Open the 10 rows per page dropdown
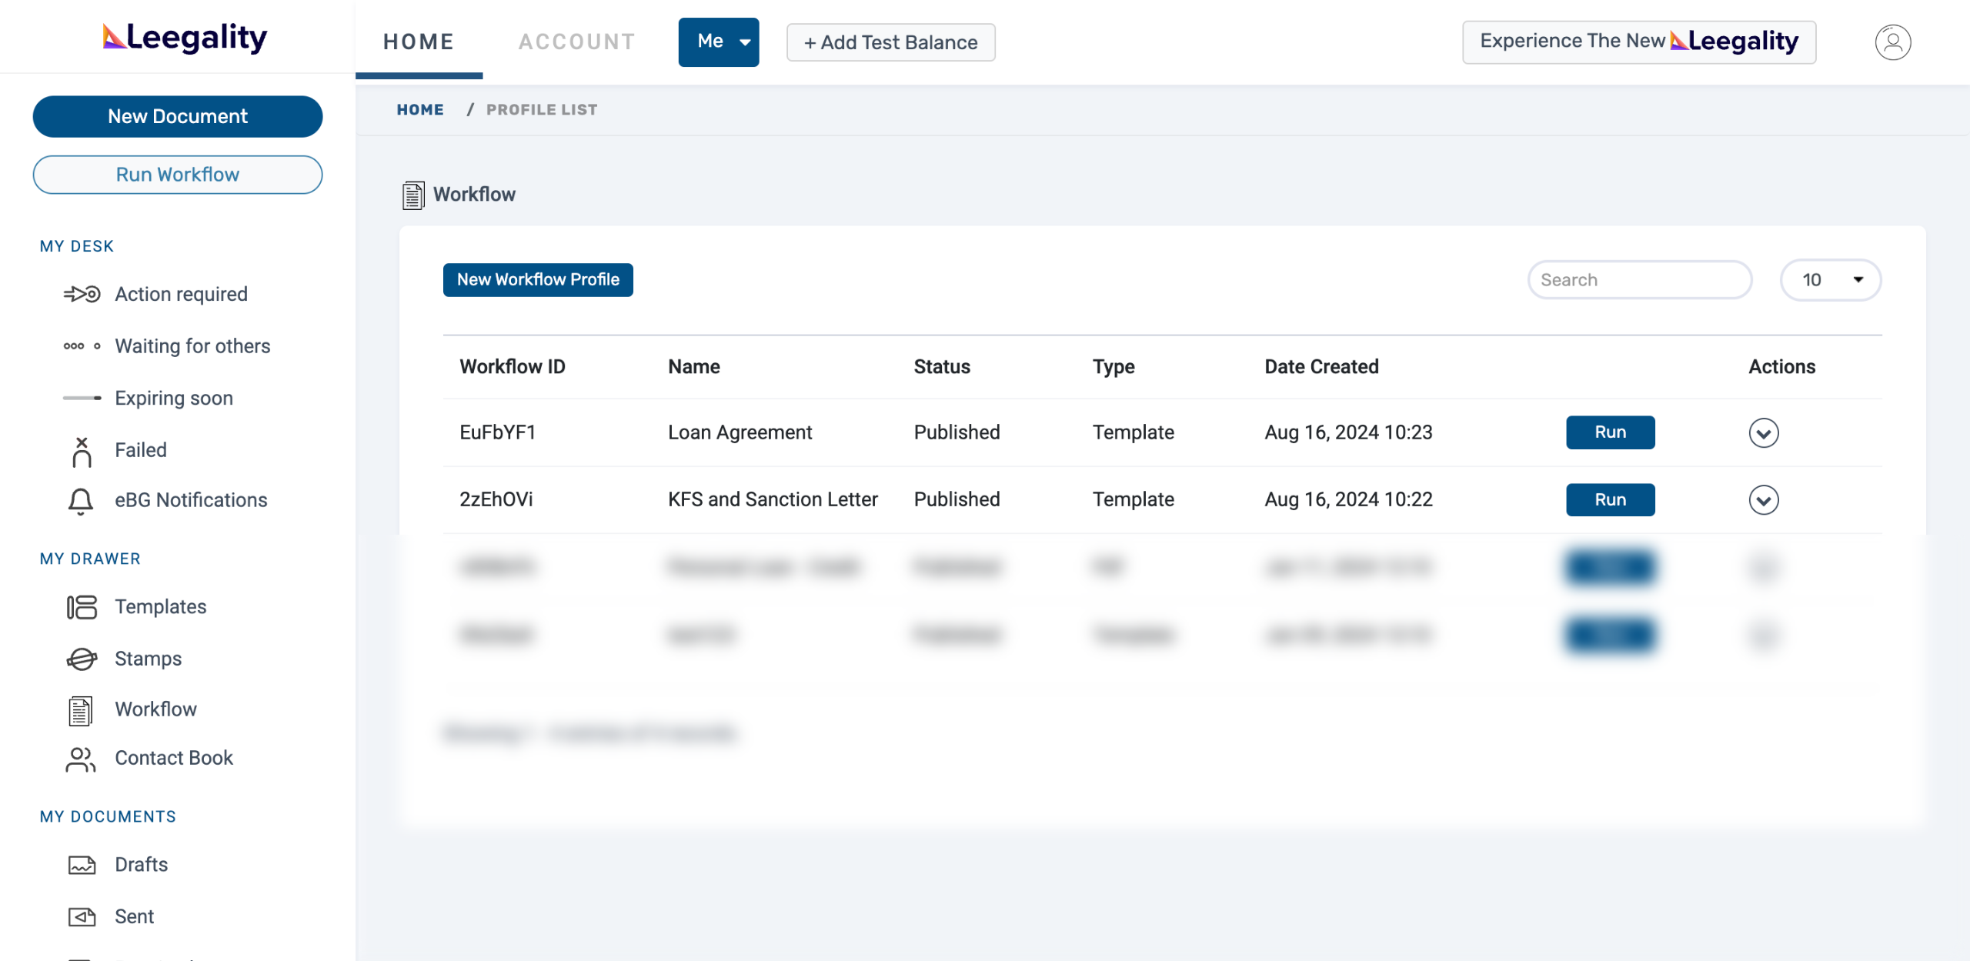The height and width of the screenshot is (961, 1970). pos(1830,280)
